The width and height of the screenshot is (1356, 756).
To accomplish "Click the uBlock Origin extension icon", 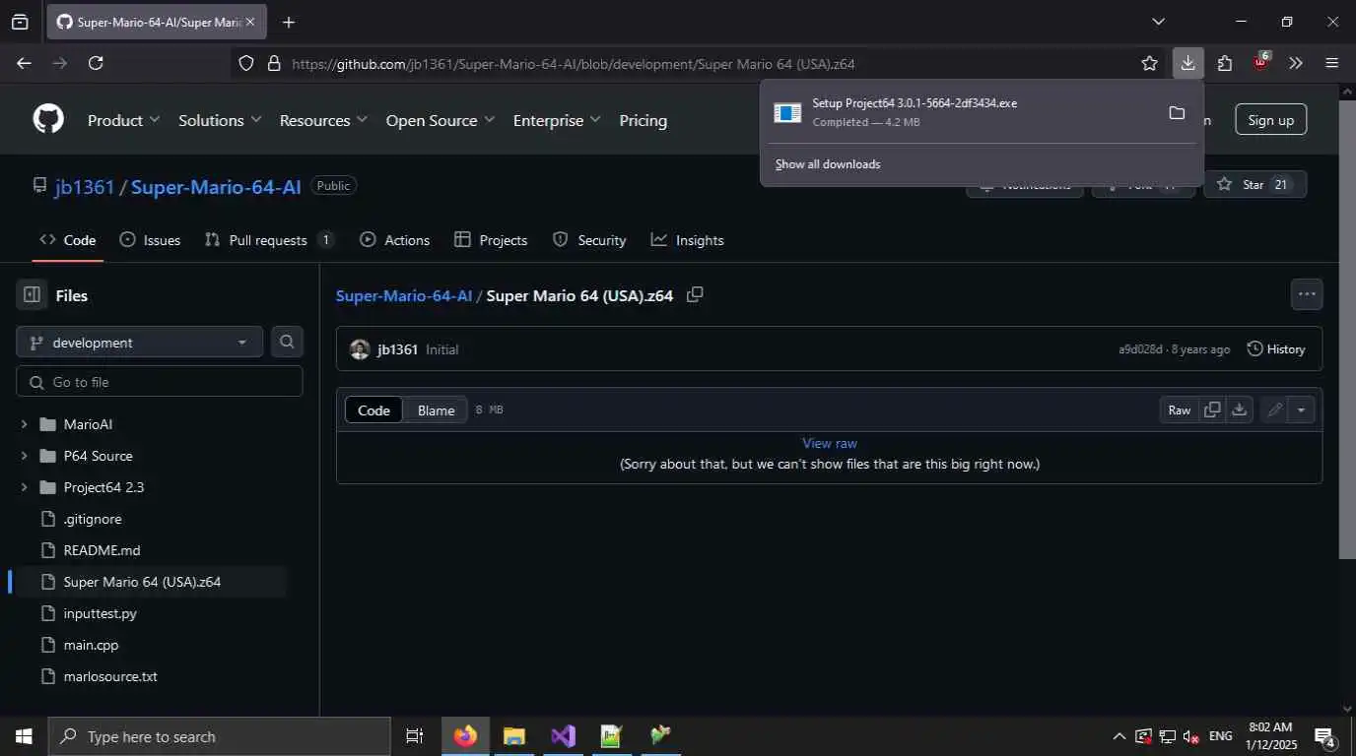I will [1260, 62].
